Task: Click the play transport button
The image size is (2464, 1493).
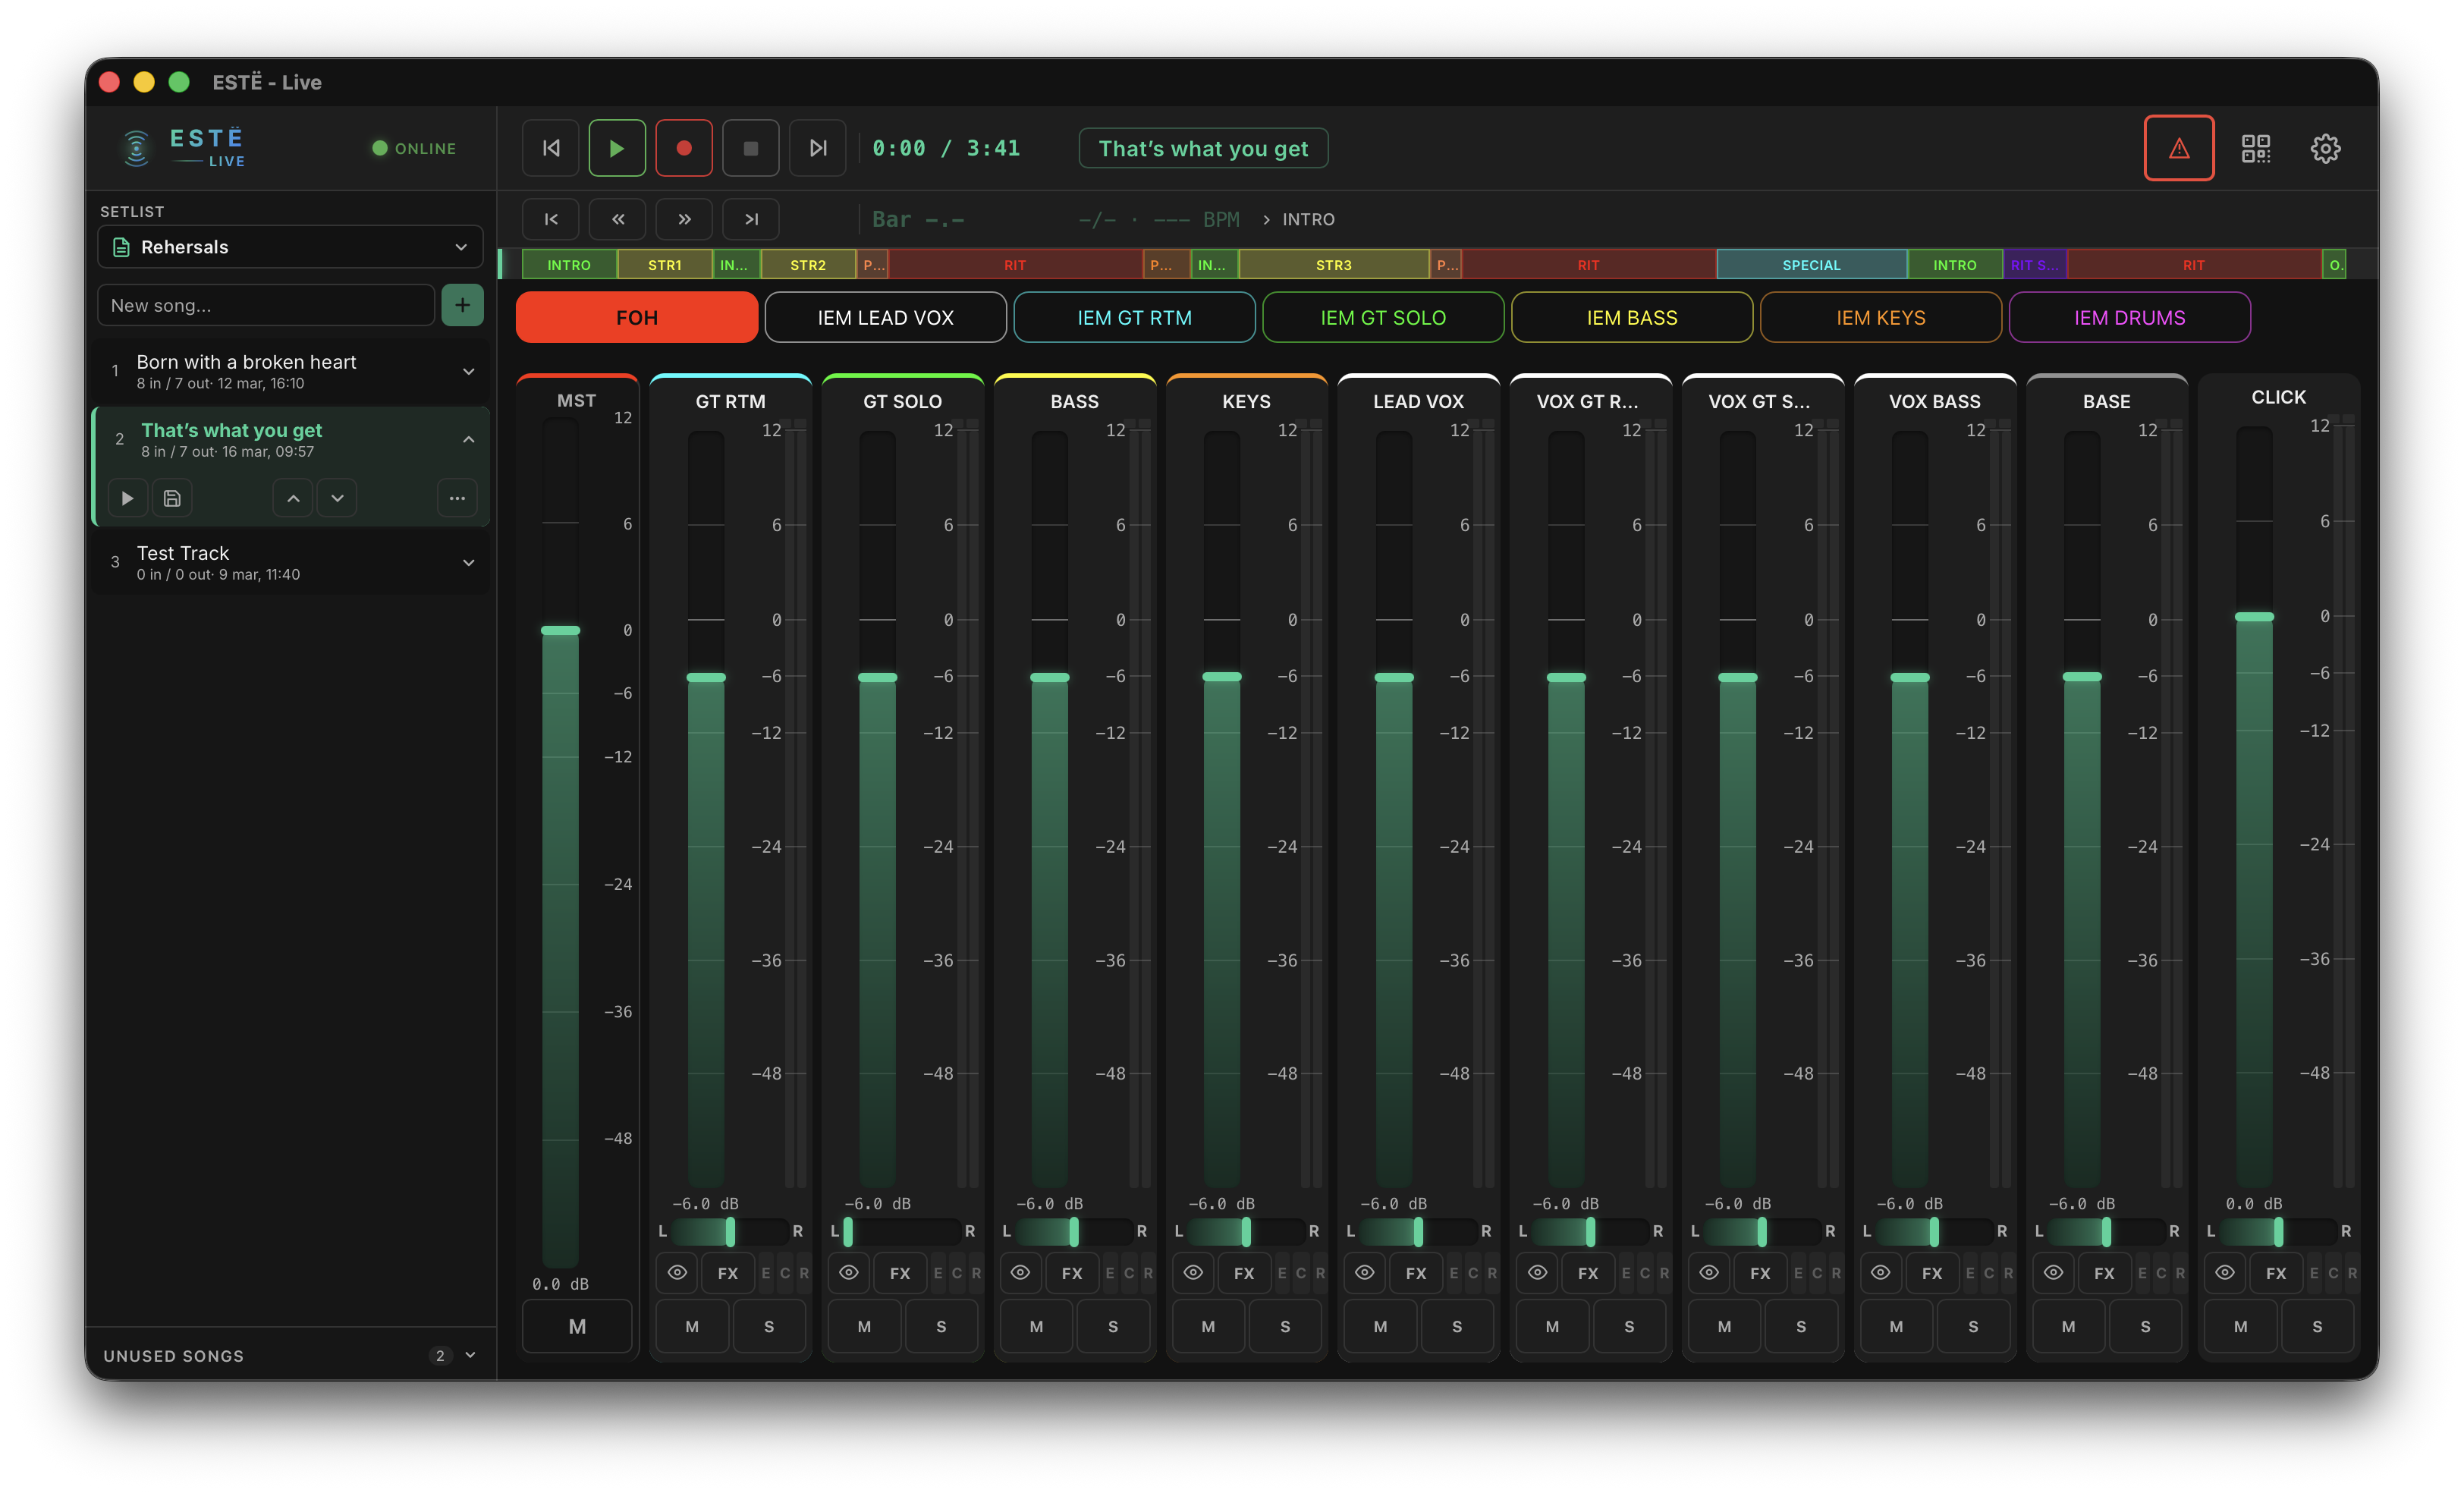Action: point(617,147)
